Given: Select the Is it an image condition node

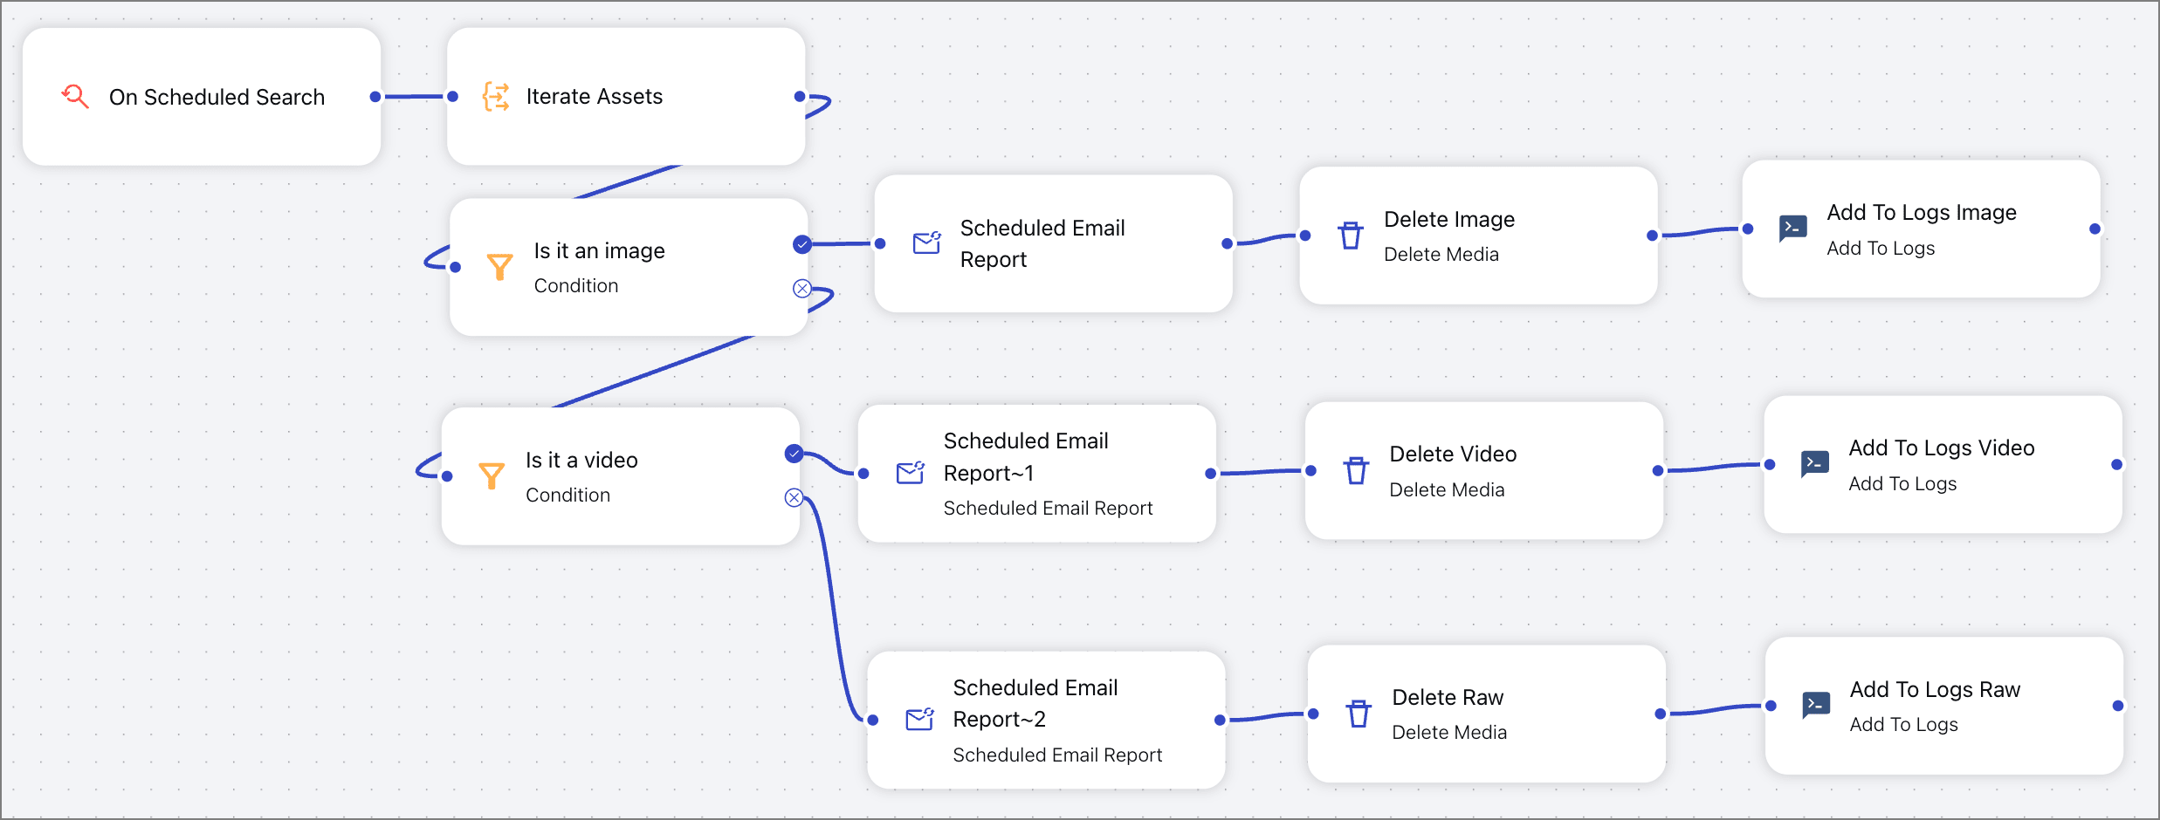Looking at the screenshot, I should click(629, 267).
